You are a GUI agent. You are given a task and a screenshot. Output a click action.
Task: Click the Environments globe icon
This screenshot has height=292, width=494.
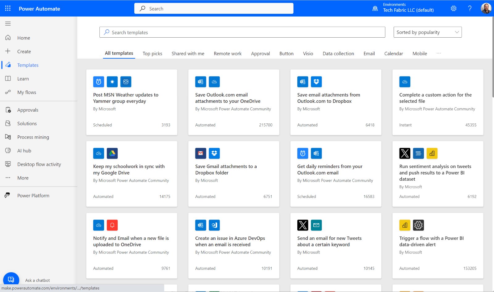[375, 8]
